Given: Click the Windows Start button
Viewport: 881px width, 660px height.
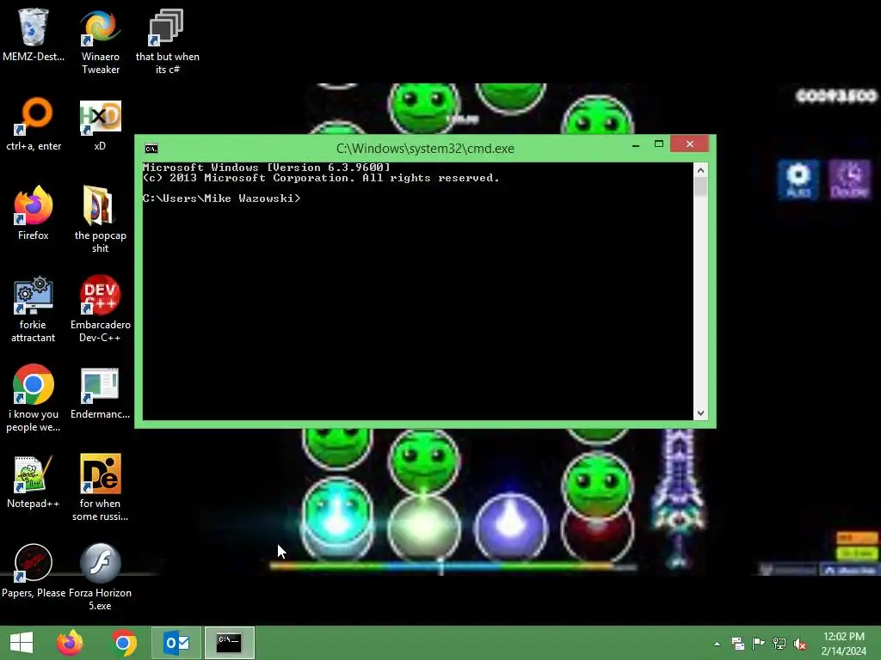Looking at the screenshot, I should [22, 643].
